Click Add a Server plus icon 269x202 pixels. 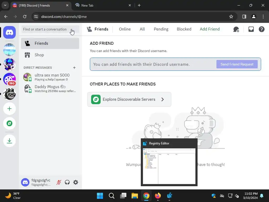(x=9, y=109)
